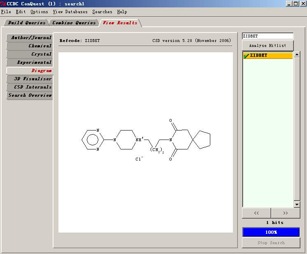Open the File menu
307x254 pixels.
point(6,12)
